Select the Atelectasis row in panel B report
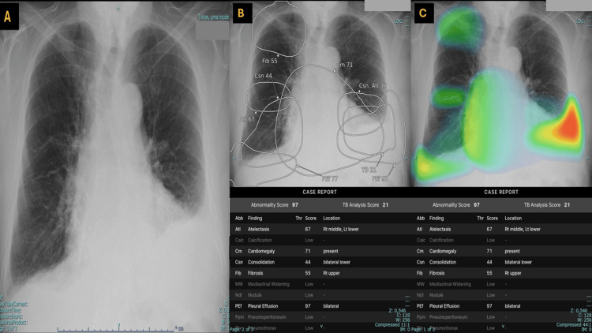This screenshot has width=592, height=333. 320,229
